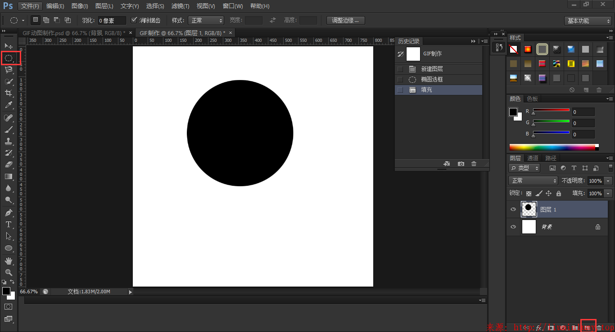Switch to the 通道 channels tab
Viewport: 615px width, 332px height.
click(533, 158)
